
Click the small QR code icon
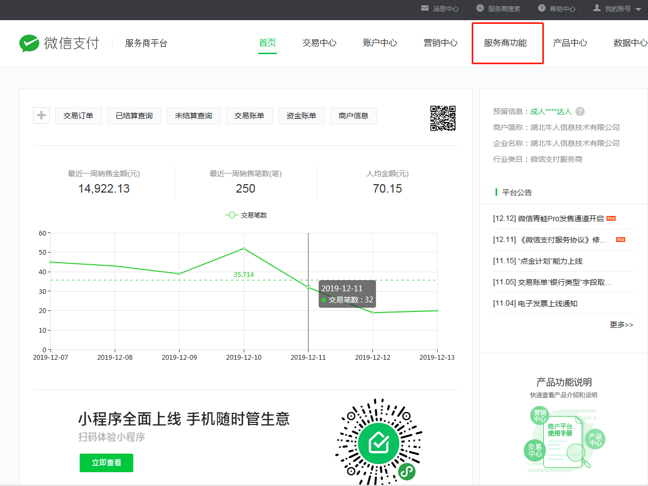click(443, 118)
